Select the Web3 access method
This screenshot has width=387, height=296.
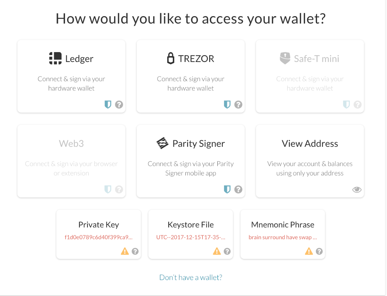point(71,161)
